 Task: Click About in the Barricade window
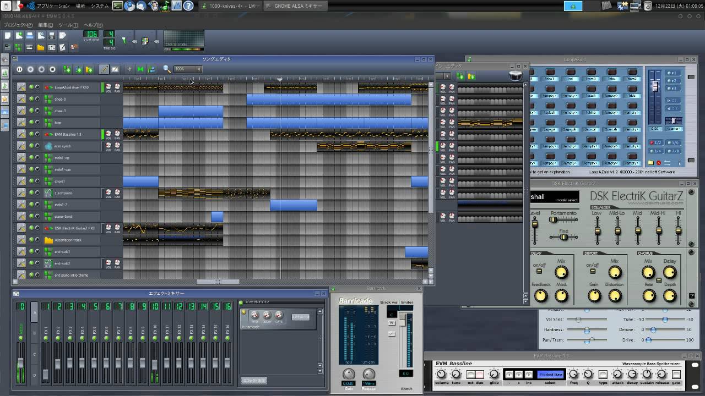click(406, 388)
